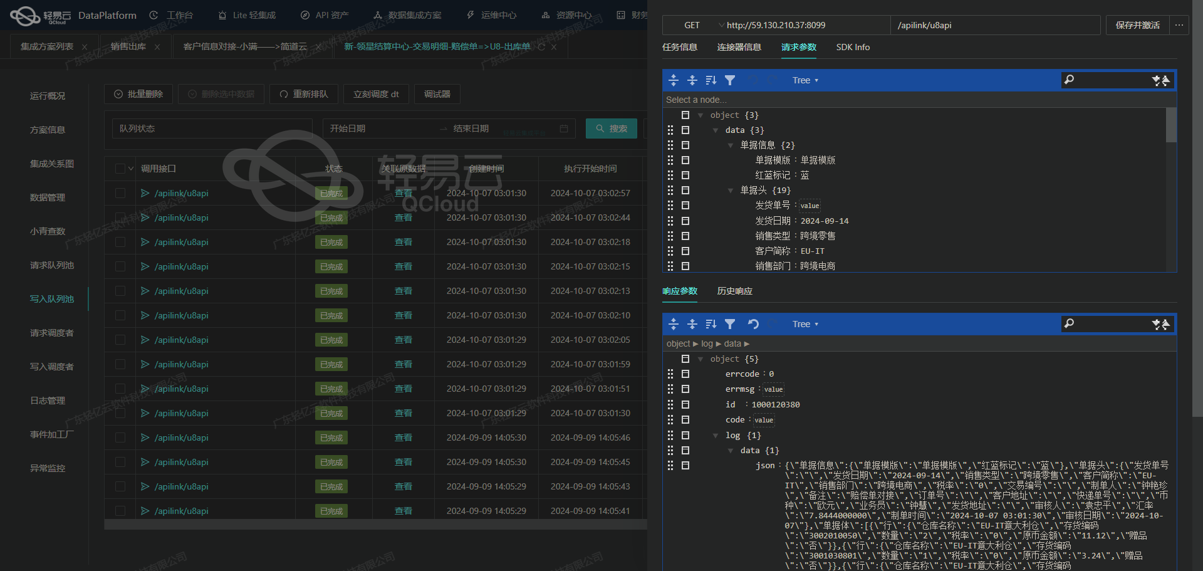Close the 集成方案列表 tab
The height and width of the screenshot is (571, 1203).
point(85,47)
